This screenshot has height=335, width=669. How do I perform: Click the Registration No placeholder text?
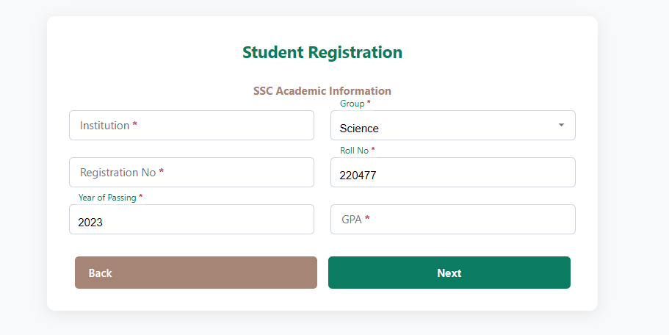(117, 173)
